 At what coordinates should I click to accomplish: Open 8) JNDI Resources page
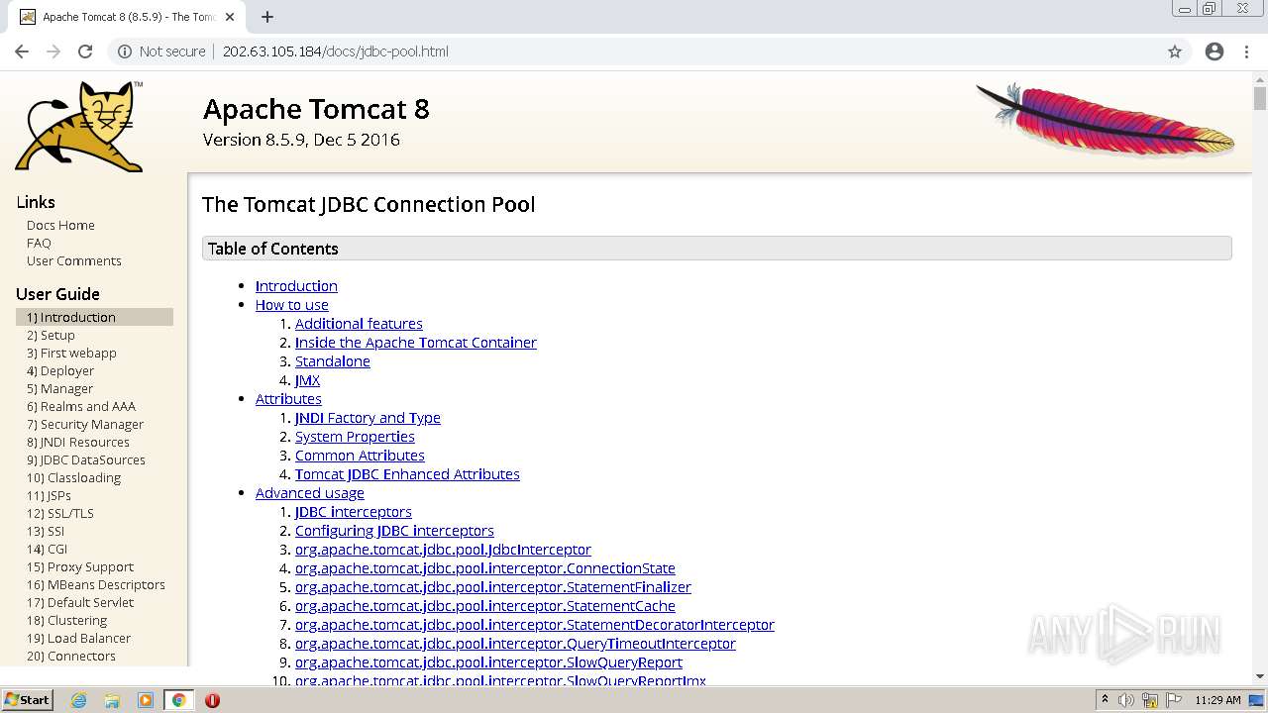[78, 442]
